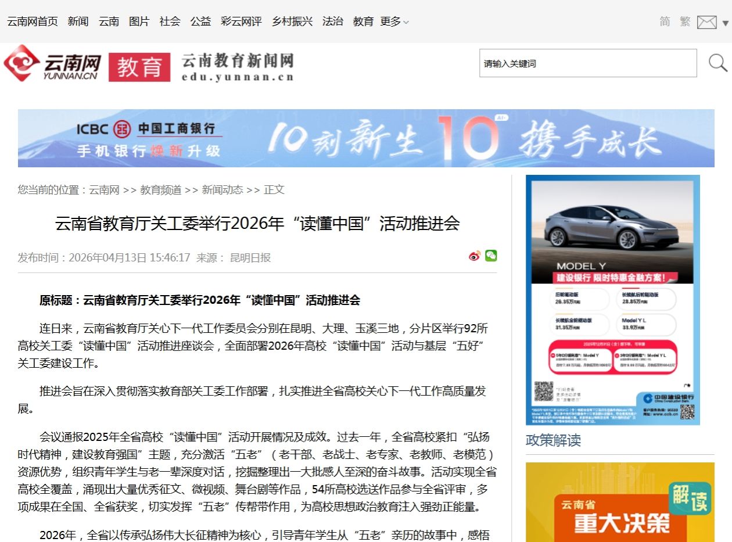Image resolution: width=732 pixels, height=542 pixels.
Task: Switch to simplified Chinese 简
Action: pyautogui.click(x=665, y=21)
